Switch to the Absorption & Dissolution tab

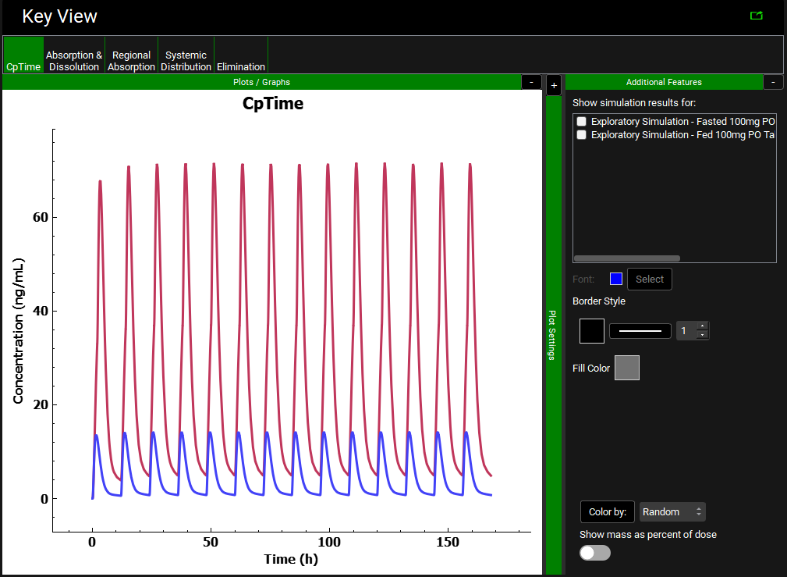pos(74,61)
